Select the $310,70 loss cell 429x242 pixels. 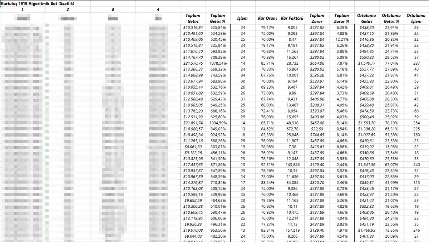pos(317,183)
